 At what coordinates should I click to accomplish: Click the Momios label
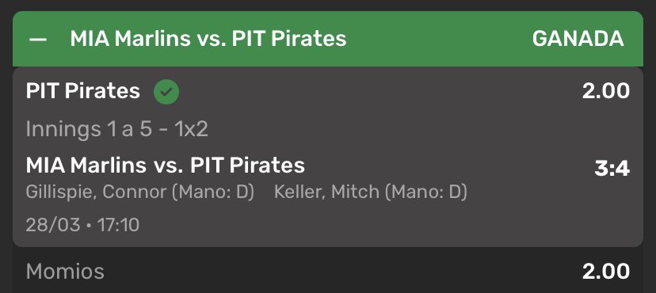[x=65, y=272]
